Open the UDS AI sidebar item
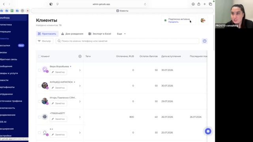This screenshot has height=142, width=253. coord(14,122)
